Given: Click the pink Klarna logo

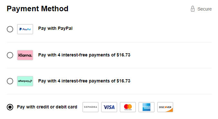Looking at the screenshot, I should [x=25, y=55].
